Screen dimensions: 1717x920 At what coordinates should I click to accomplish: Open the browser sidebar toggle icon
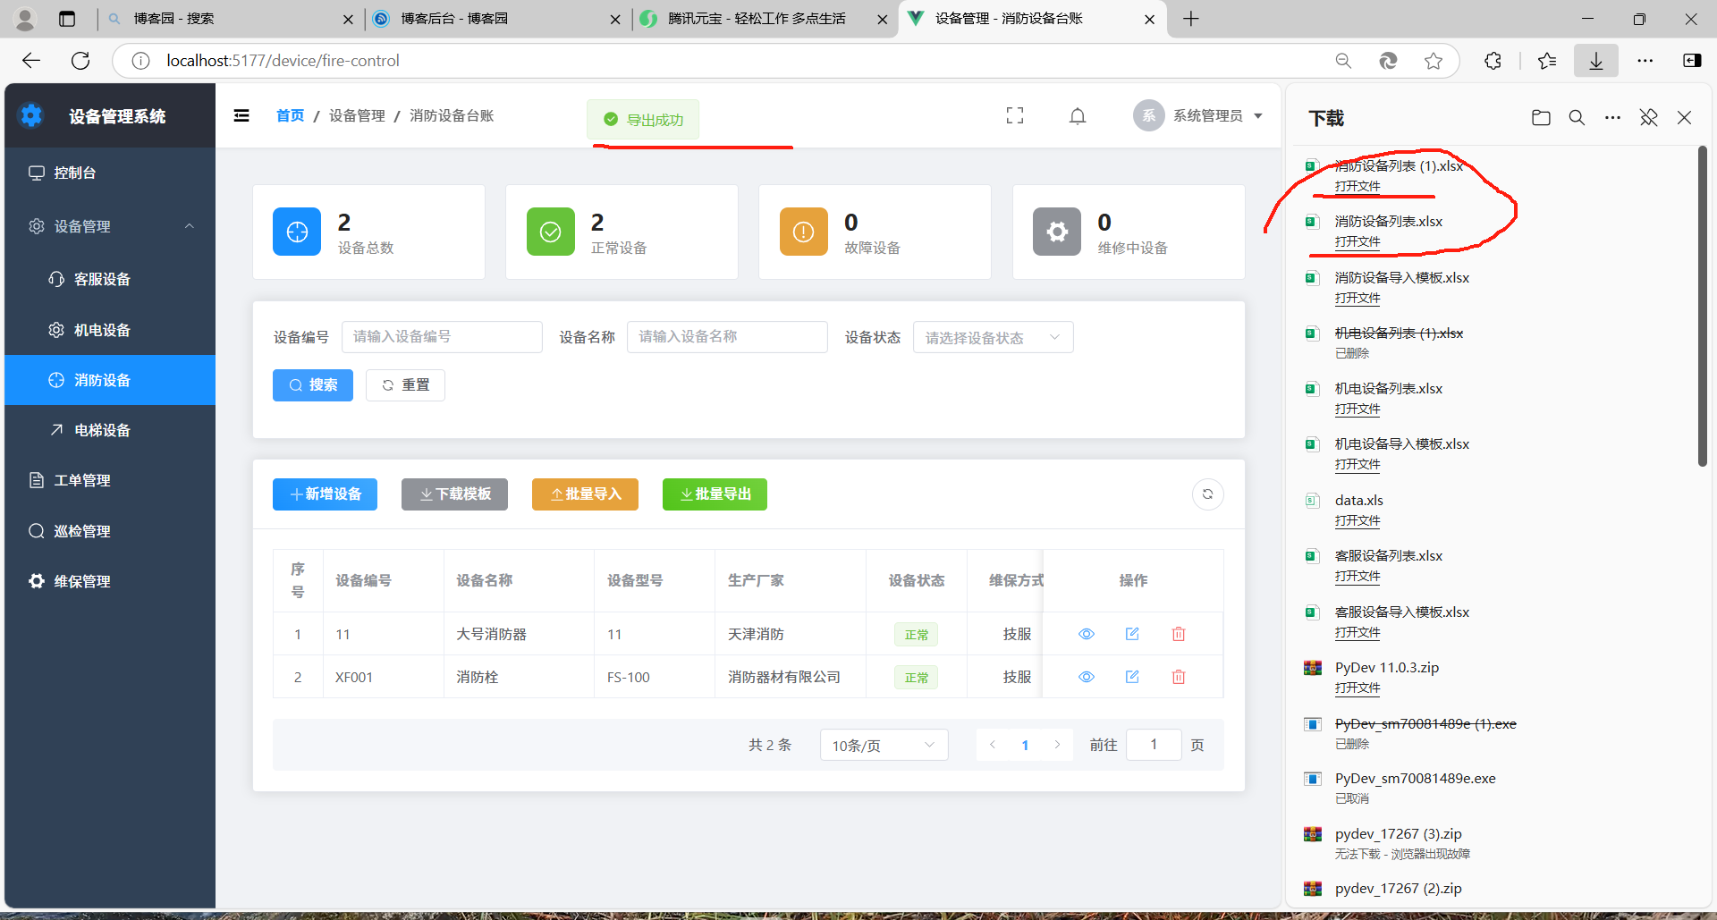[x=1692, y=61]
